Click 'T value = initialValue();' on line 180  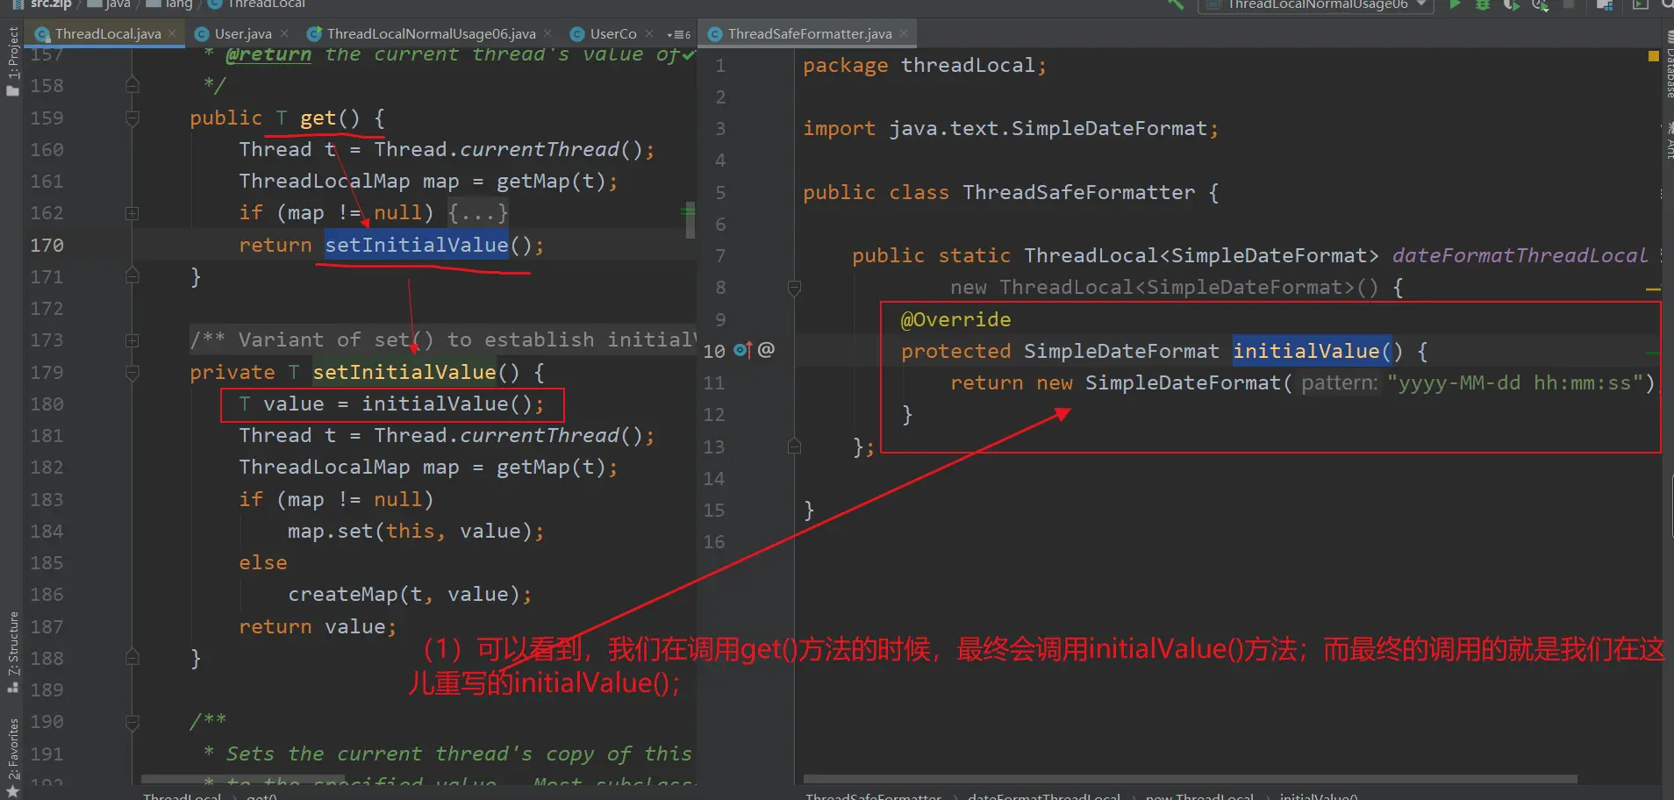tap(391, 404)
